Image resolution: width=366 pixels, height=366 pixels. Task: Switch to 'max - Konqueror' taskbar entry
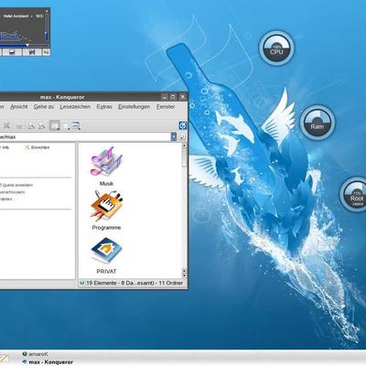coord(48,362)
